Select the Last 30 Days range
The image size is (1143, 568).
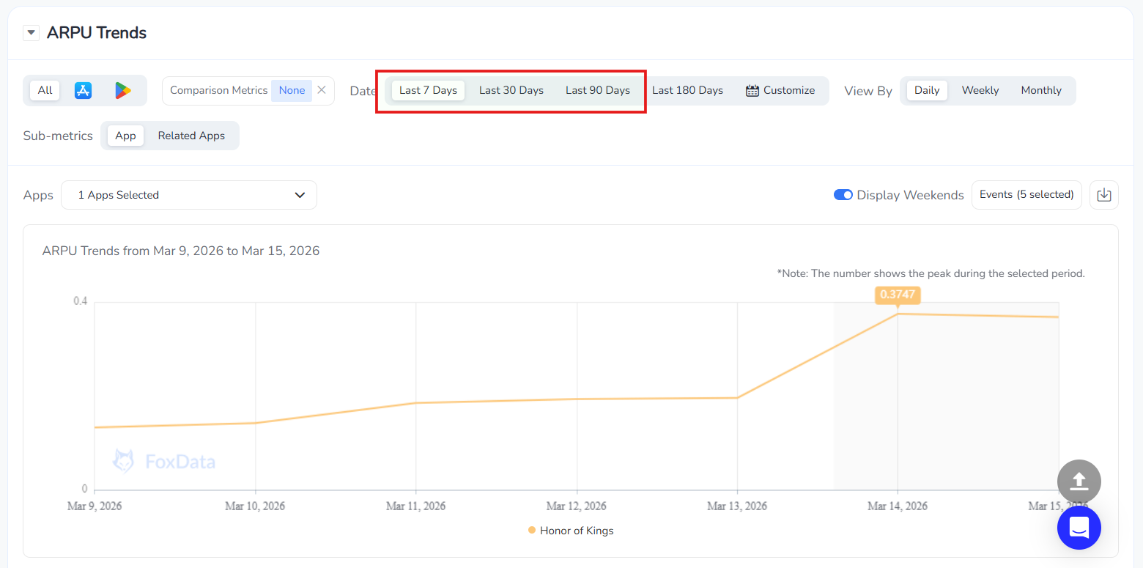click(x=511, y=90)
